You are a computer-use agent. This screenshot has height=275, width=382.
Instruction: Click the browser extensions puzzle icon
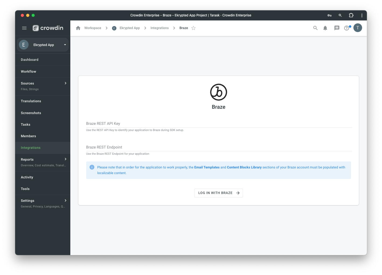pos(351,15)
